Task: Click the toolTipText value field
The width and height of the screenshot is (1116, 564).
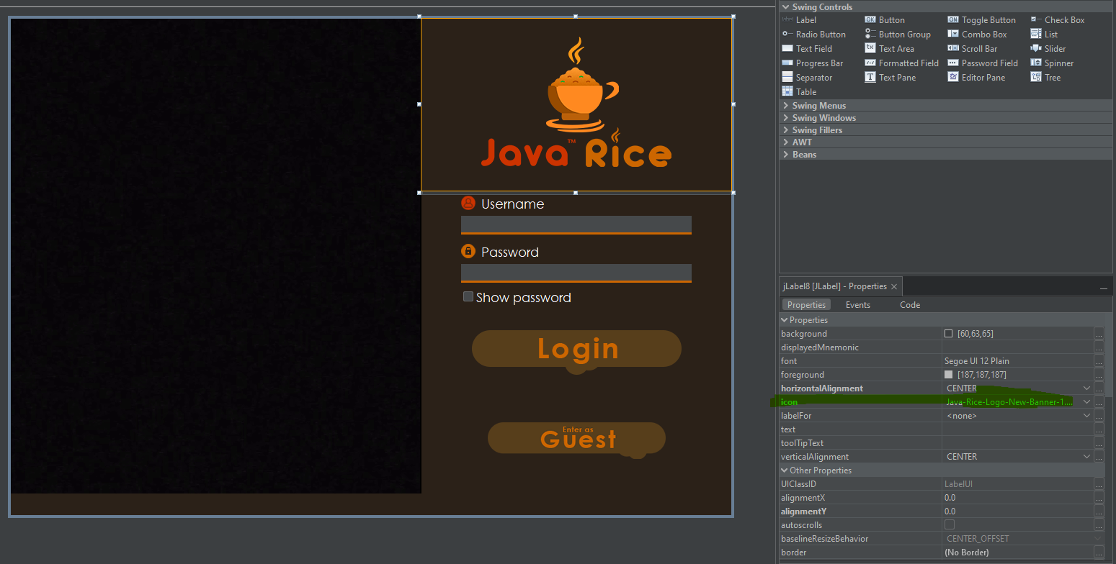Action: click(x=1017, y=443)
